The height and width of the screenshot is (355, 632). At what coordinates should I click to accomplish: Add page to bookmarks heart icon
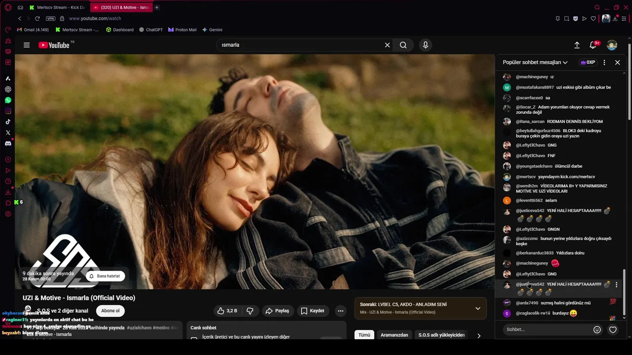[593, 18]
